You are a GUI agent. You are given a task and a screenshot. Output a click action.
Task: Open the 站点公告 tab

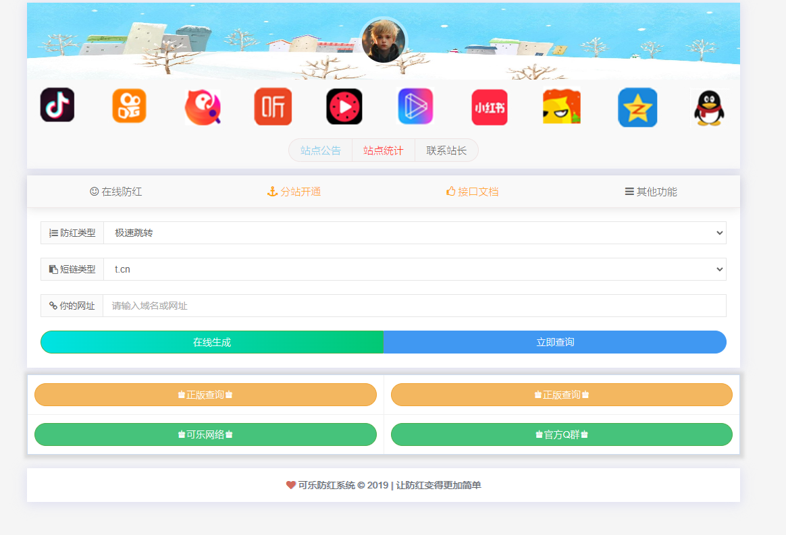[x=321, y=150]
